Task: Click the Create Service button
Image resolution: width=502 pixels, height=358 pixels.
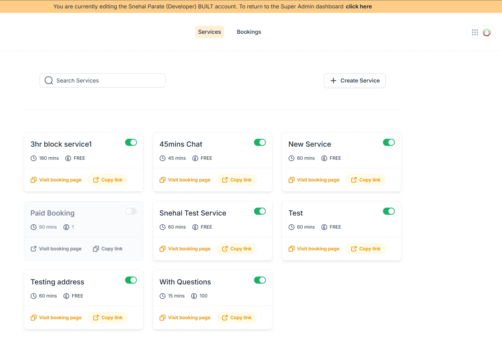Action: click(x=354, y=81)
